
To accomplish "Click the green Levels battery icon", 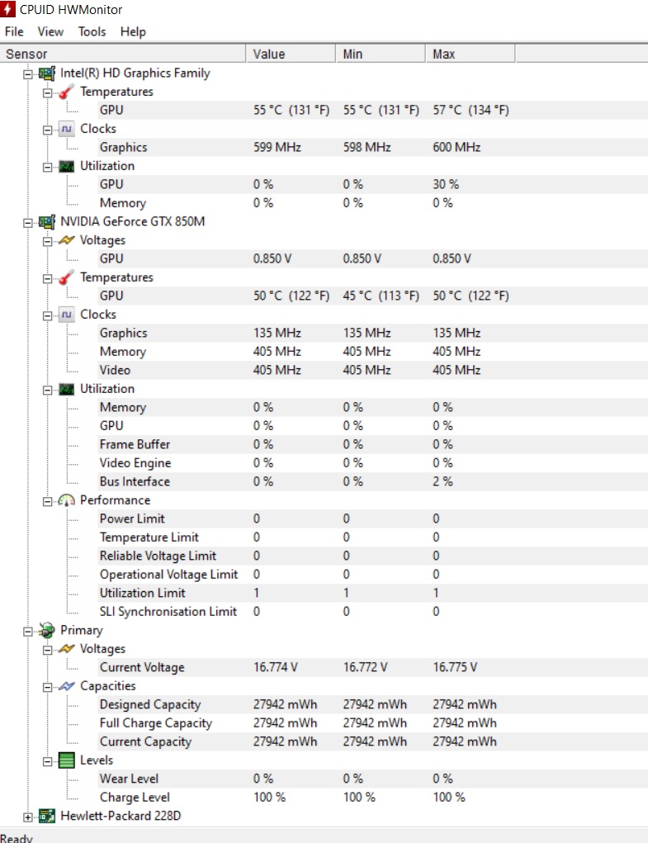I will click(66, 760).
